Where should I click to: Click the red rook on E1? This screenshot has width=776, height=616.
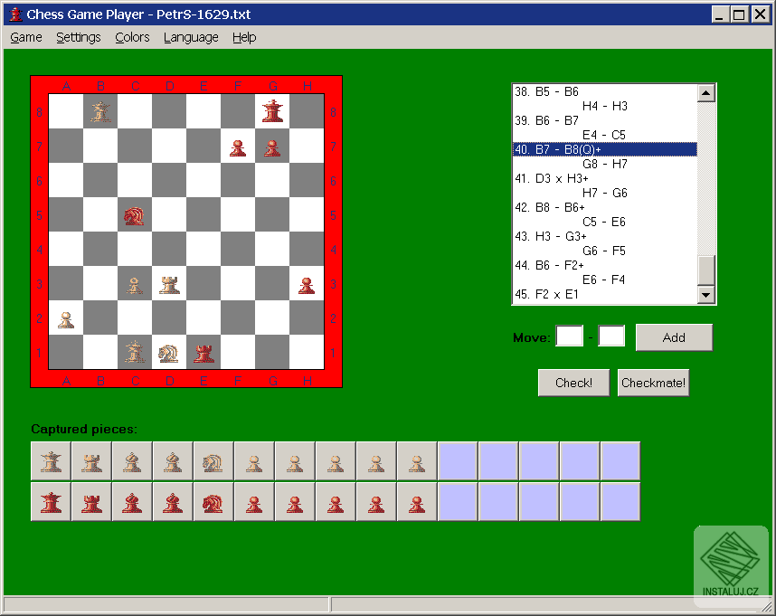[x=203, y=353]
